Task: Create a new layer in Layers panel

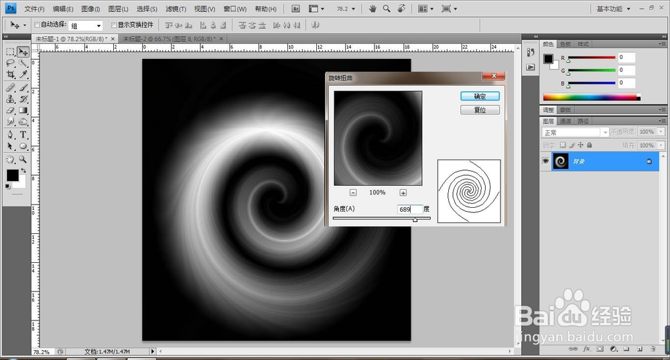Action: (x=640, y=349)
